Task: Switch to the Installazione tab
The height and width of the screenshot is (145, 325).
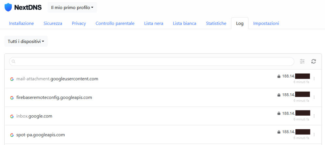Action: pos(21,23)
